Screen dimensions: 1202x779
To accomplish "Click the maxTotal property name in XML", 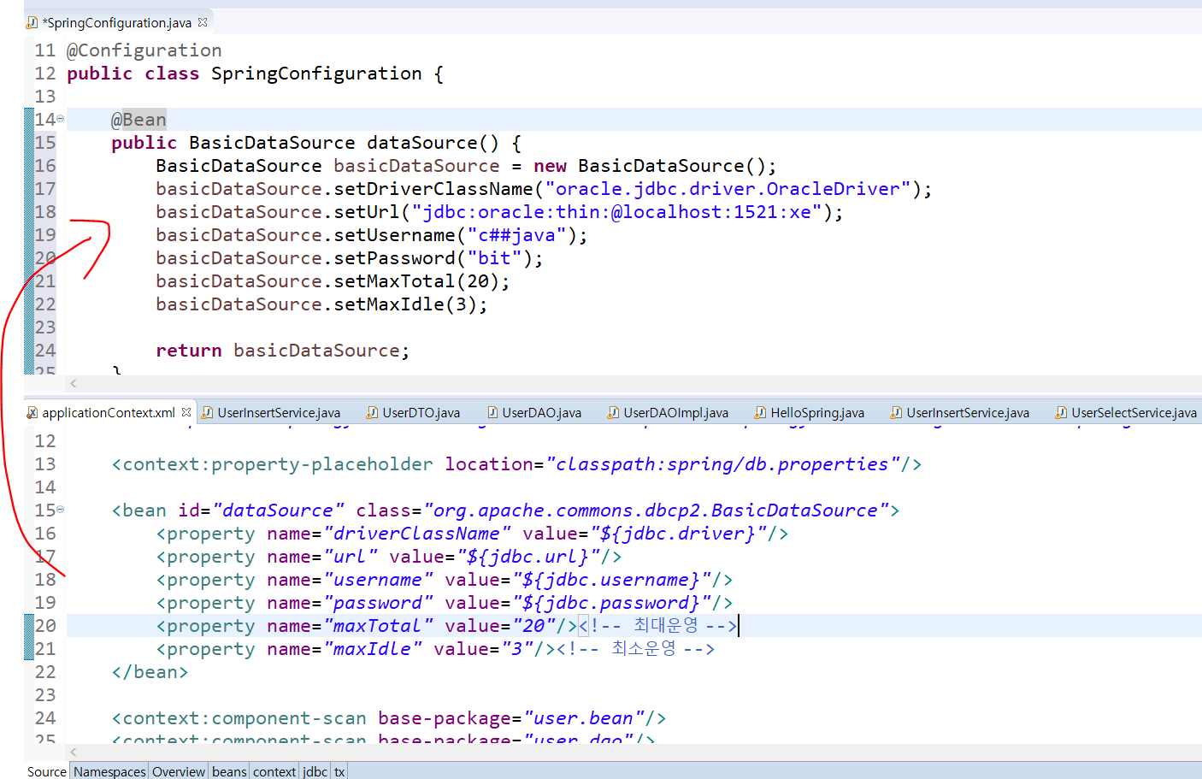I will (x=378, y=626).
